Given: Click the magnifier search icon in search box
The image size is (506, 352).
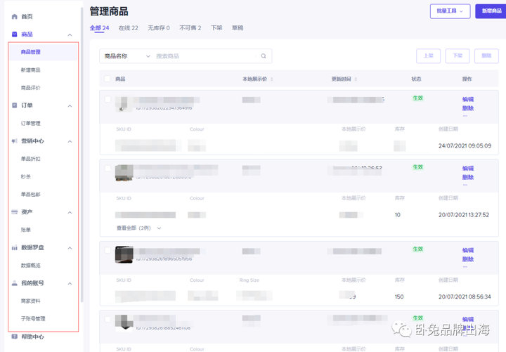Looking at the screenshot, I should (264, 56).
